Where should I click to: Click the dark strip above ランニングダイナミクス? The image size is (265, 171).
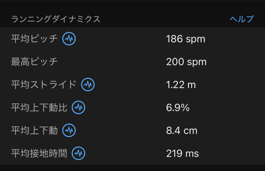pos(132,6)
